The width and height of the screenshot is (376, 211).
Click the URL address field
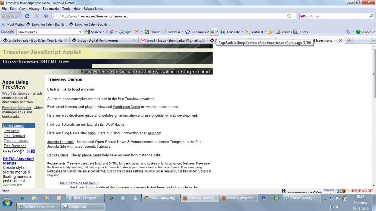(x=172, y=16)
